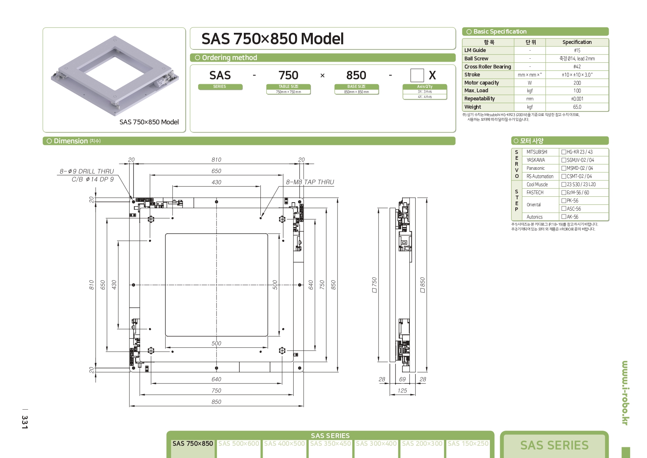647x458 pixels.
Task: Click the Ordering method header circle icon
Action: [x=197, y=58]
